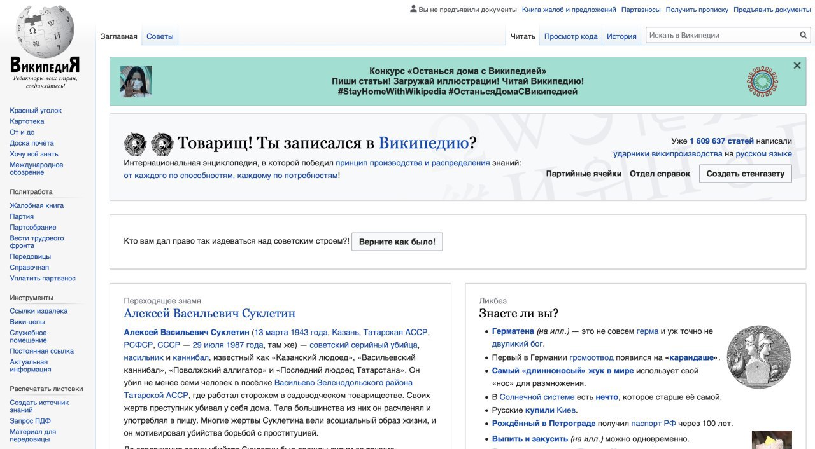This screenshot has height=449, width=815.
Task: Click 'Материал для передовицы' link
Action: click(x=32, y=436)
